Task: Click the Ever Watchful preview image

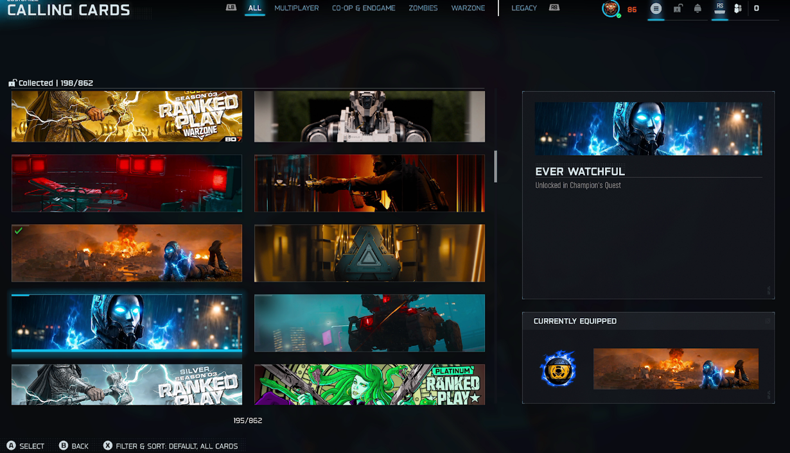Action: (x=648, y=128)
